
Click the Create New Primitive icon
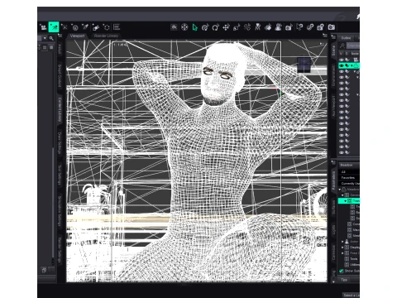pyautogui.click(x=96, y=27)
